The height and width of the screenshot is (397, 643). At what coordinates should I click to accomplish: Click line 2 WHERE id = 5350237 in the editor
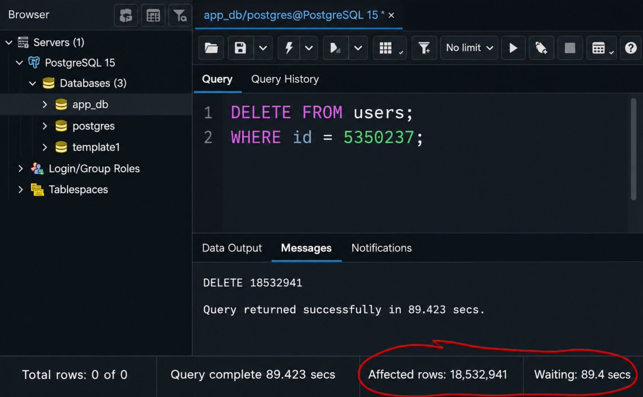(x=327, y=138)
